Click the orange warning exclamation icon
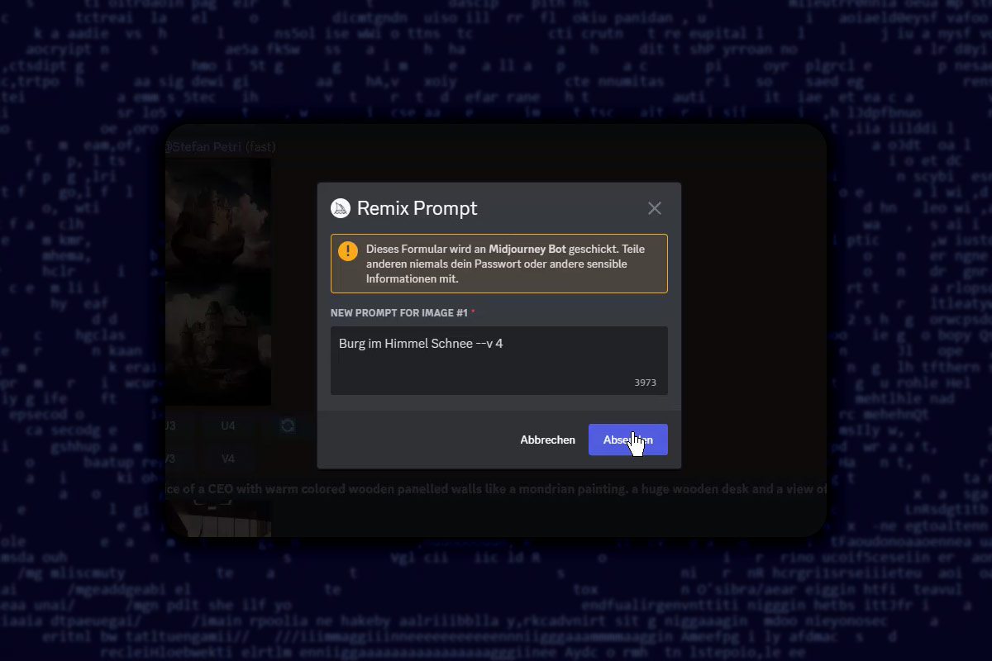Image resolution: width=992 pixels, height=661 pixels. tap(348, 251)
